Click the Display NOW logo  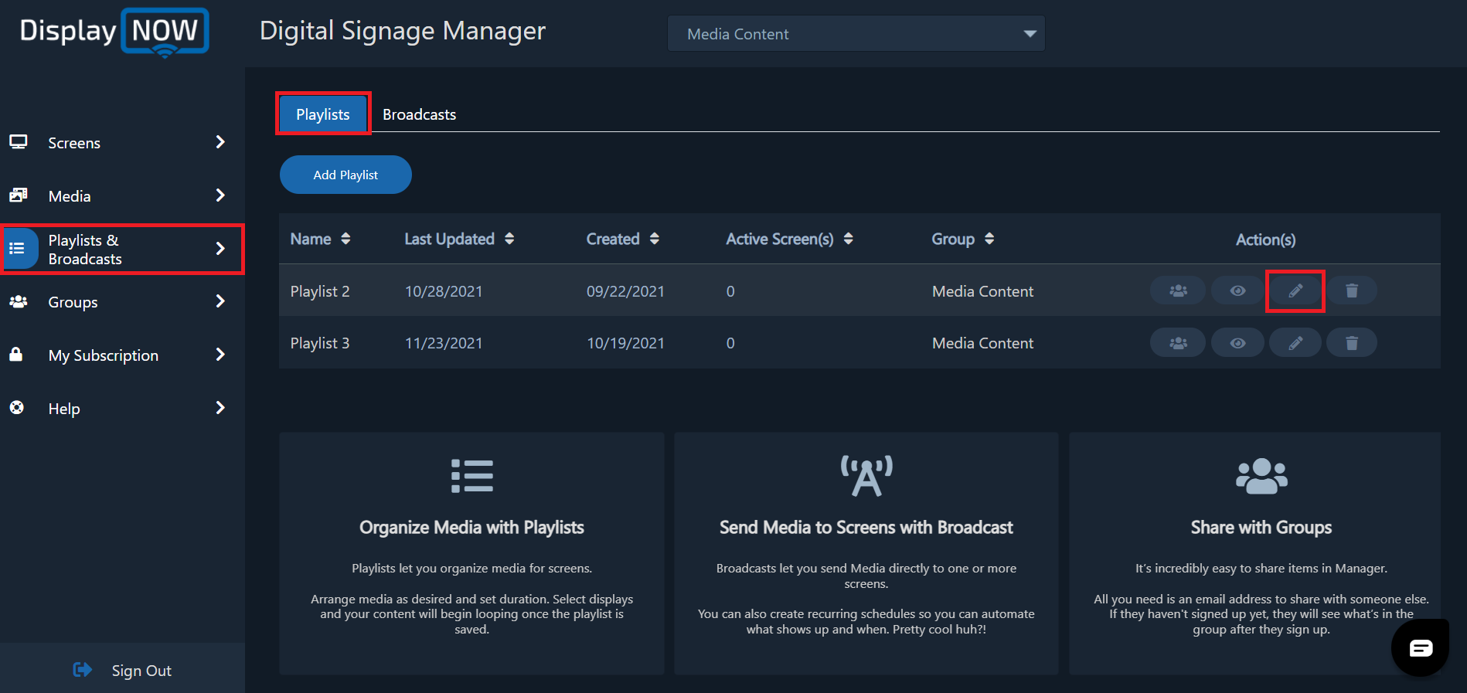tap(114, 32)
